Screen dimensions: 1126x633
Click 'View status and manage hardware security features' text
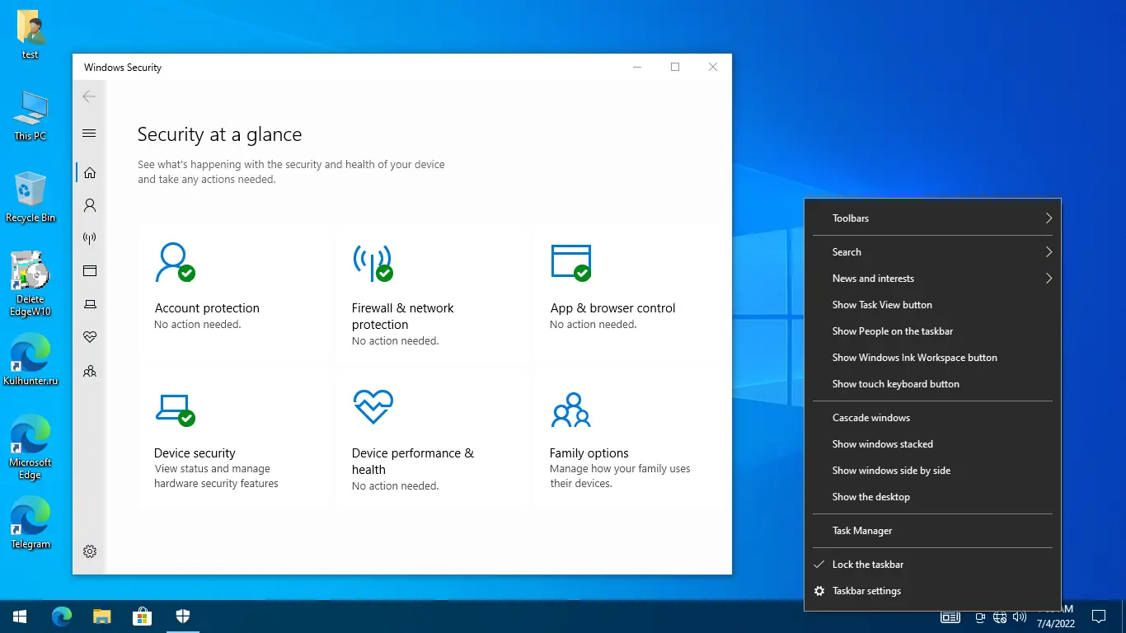tap(216, 476)
